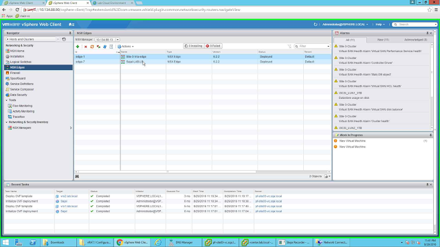Open the Help dropdown menu
This screenshot has width=440, height=247.
[380, 25]
